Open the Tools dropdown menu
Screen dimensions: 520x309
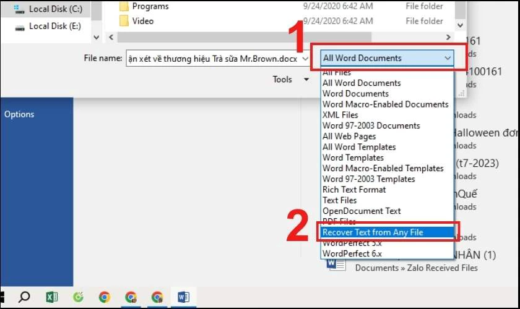(x=290, y=80)
